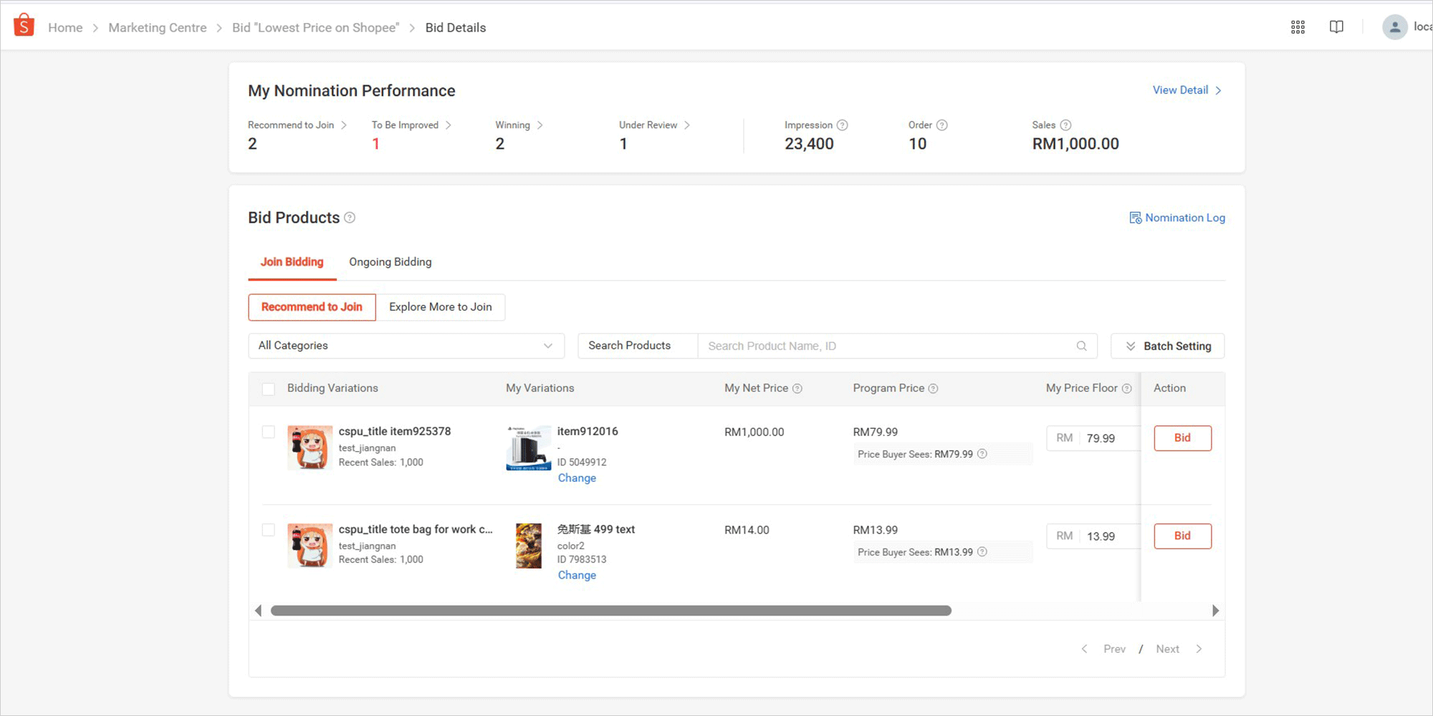The height and width of the screenshot is (716, 1433).
Task: Switch to the Ongoing Bidding tab
Action: (390, 262)
